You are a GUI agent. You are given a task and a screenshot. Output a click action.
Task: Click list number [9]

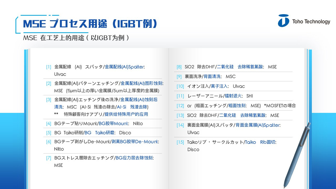pyautogui.click(x=179, y=77)
